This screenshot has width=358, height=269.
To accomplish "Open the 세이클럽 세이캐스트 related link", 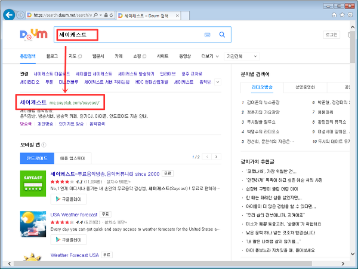I will [x=94, y=74].
